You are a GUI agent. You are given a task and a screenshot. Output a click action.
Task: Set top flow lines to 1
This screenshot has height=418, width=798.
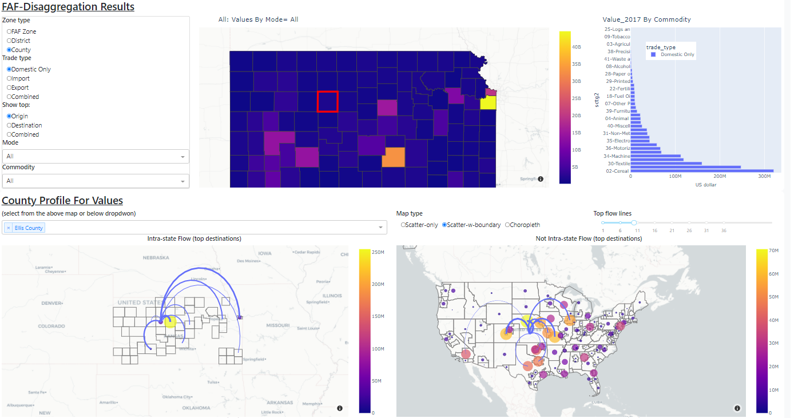pos(603,222)
